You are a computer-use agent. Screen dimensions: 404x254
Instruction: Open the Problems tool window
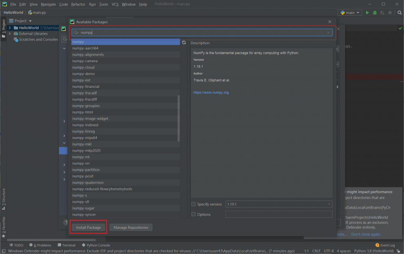(x=40, y=245)
